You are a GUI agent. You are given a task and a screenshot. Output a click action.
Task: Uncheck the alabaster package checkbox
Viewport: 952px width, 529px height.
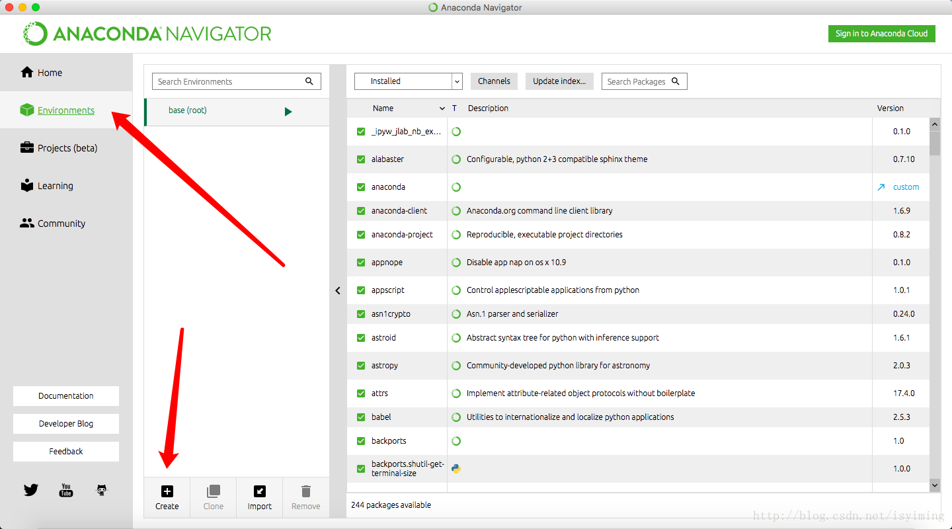pyautogui.click(x=361, y=159)
